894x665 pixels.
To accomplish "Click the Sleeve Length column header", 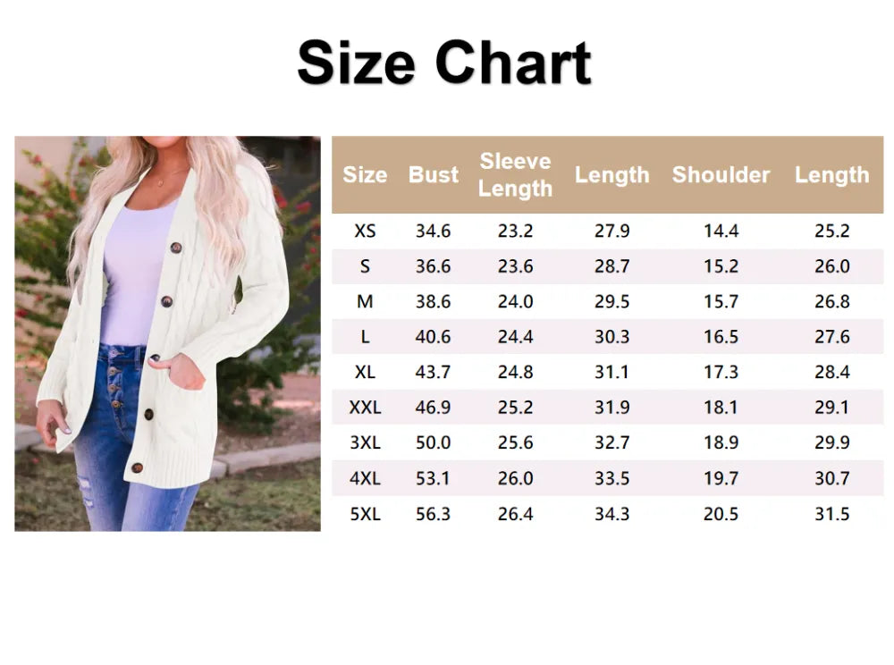I will coord(516,174).
